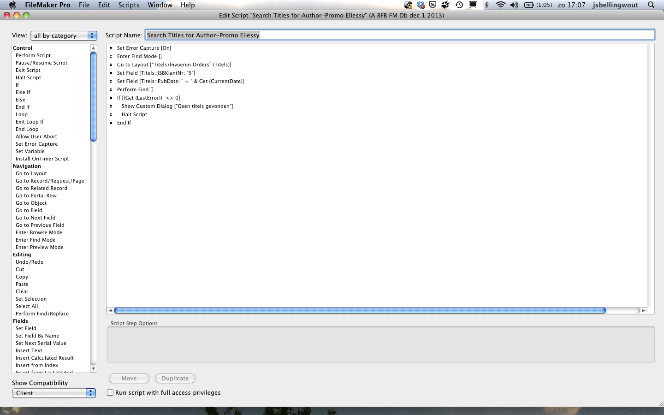Click the drag handle of Go to Layout step
Image resolution: width=664 pixels, height=415 pixels.
coord(111,65)
